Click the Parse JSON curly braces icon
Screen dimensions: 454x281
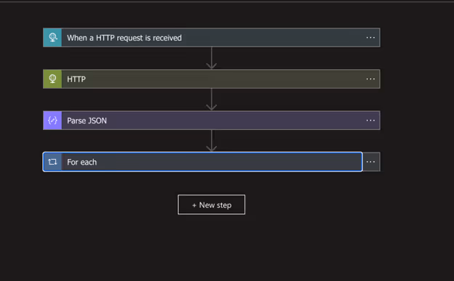click(52, 121)
